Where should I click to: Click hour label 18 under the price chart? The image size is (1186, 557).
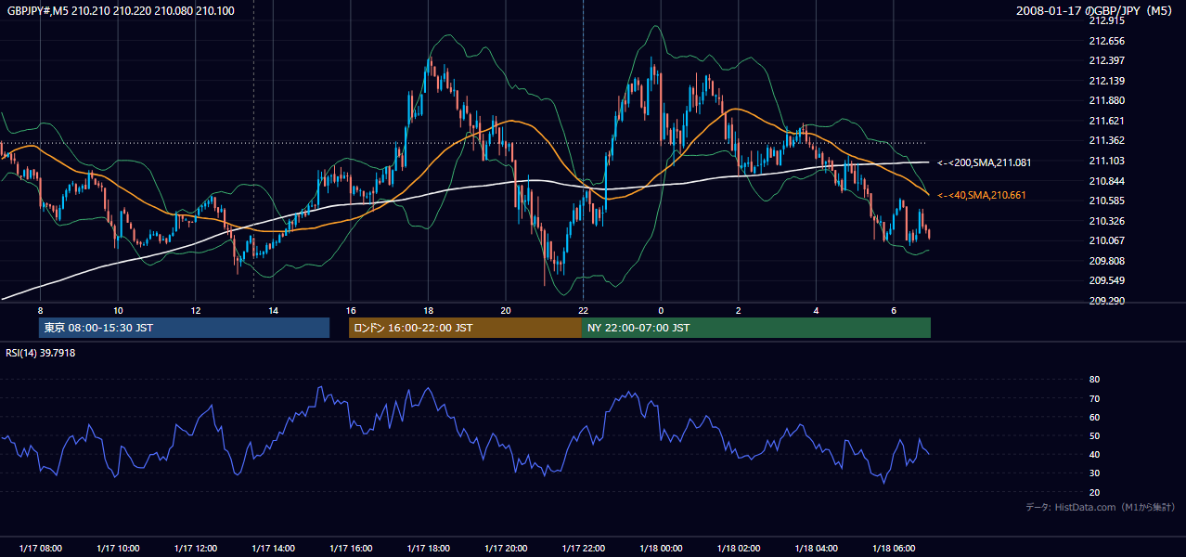[x=428, y=310]
